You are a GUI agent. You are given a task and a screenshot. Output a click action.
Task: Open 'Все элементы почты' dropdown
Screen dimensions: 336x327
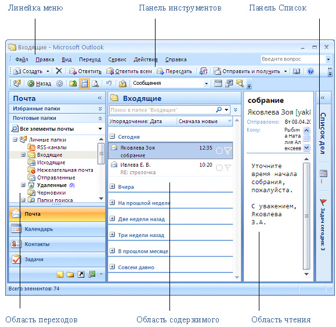coord(100,129)
